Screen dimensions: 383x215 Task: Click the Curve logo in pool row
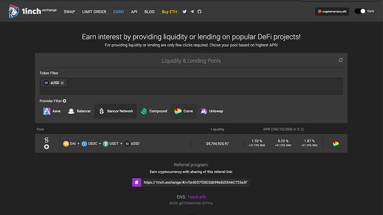(x=336, y=144)
